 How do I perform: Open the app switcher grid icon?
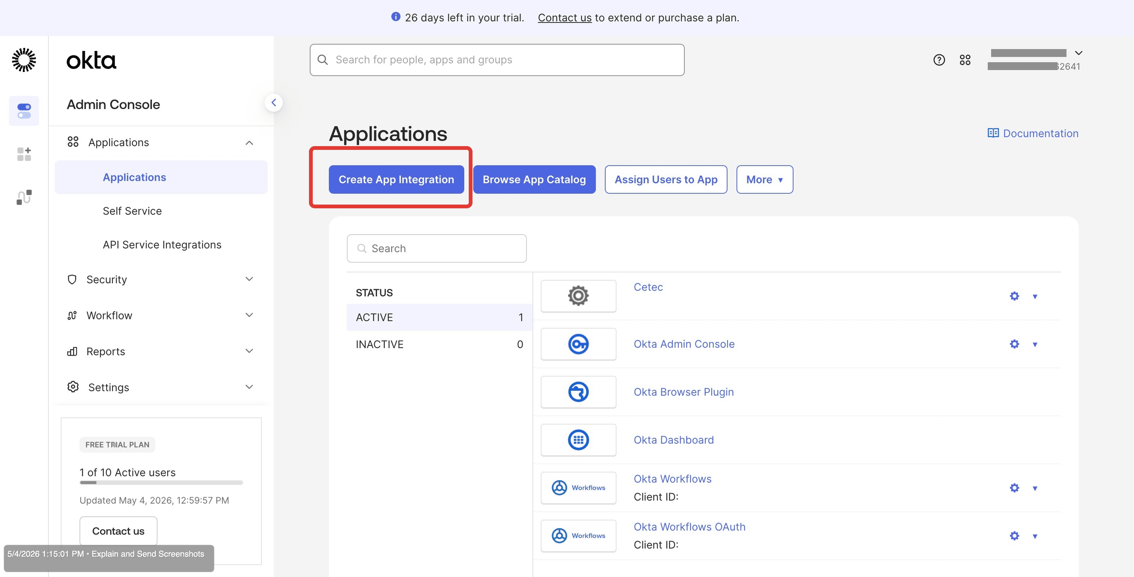point(965,60)
